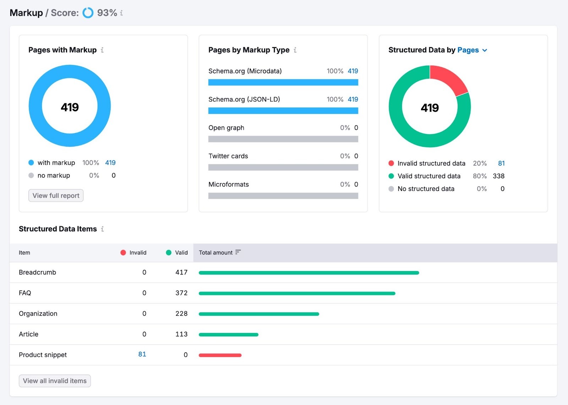The image size is (568, 405).
Task: Click the circular score progress ring icon
Action: pos(87,13)
